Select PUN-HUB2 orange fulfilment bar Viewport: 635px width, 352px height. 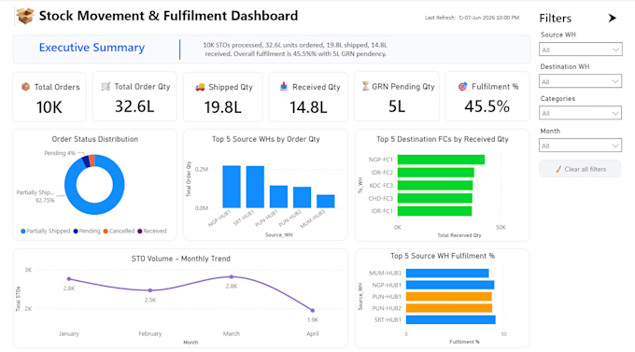click(x=449, y=308)
